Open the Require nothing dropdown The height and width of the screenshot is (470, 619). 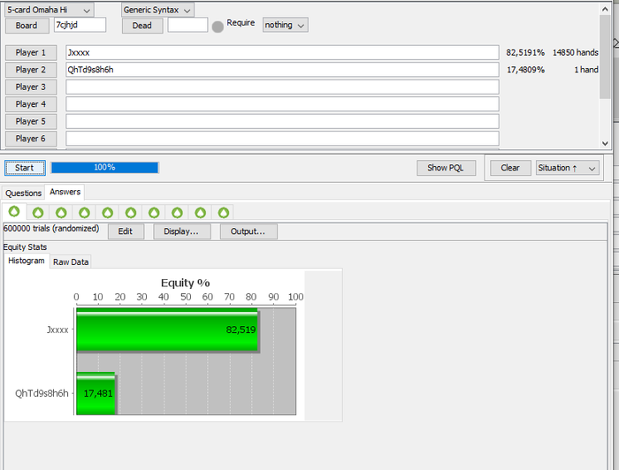tap(285, 25)
